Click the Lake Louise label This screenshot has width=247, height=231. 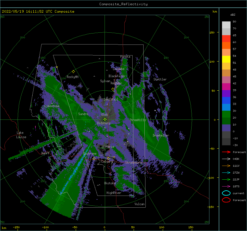tap(21, 135)
